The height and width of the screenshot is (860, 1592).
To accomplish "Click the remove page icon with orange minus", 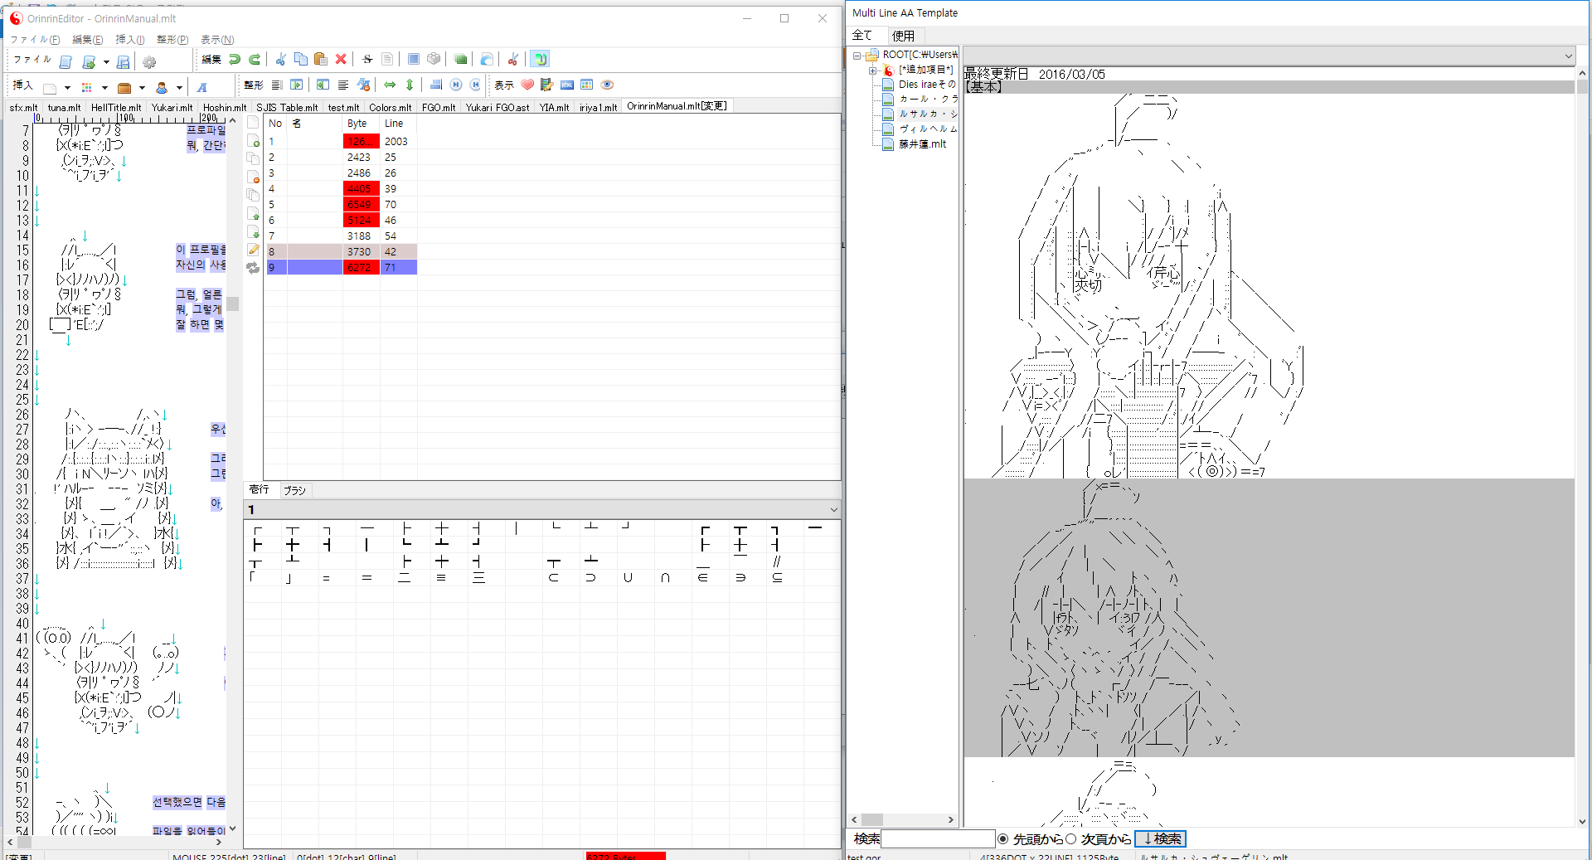I will [254, 177].
